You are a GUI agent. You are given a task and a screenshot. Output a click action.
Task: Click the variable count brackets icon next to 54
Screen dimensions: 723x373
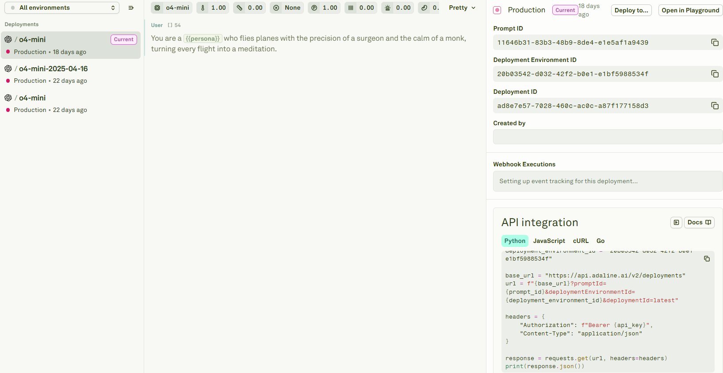tap(170, 25)
